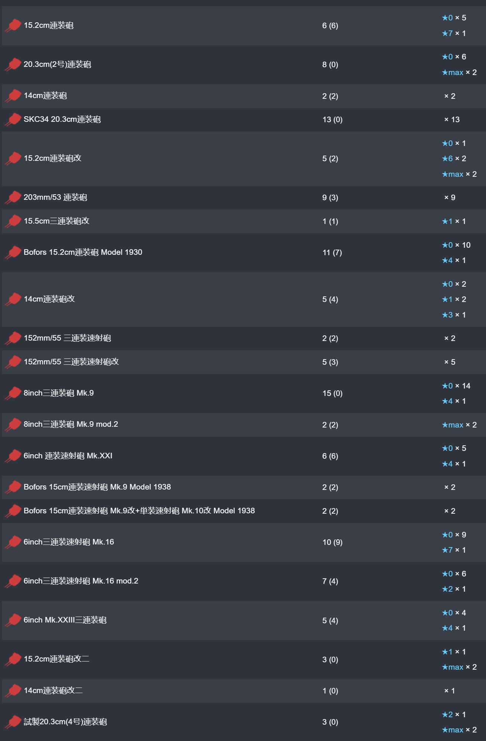Image resolution: width=486 pixels, height=741 pixels.
Task: Click the ★max × 2 label for 15.2cm連装砲改
Action: click(x=459, y=174)
